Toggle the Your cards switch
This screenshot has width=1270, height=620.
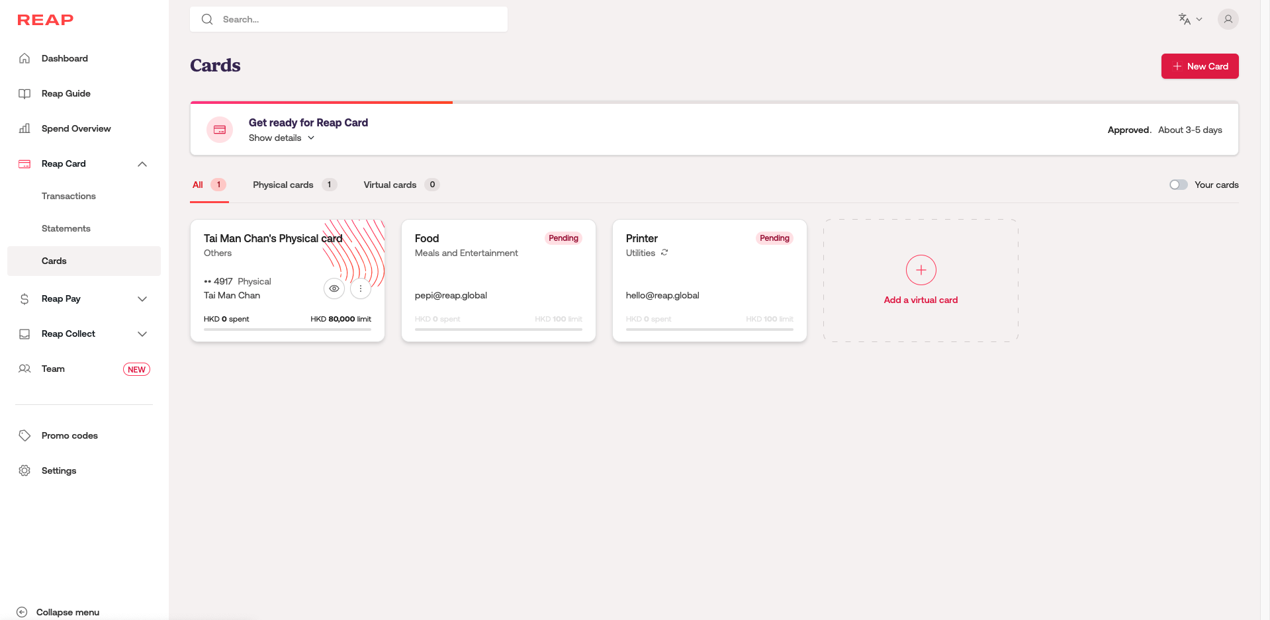pyautogui.click(x=1178, y=185)
